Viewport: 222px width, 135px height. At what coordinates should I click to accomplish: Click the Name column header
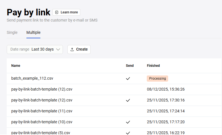[16, 66]
